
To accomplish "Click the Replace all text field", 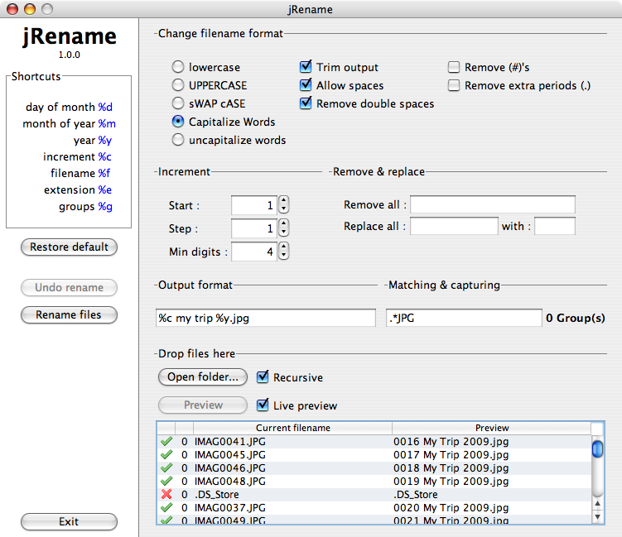I will click(454, 226).
